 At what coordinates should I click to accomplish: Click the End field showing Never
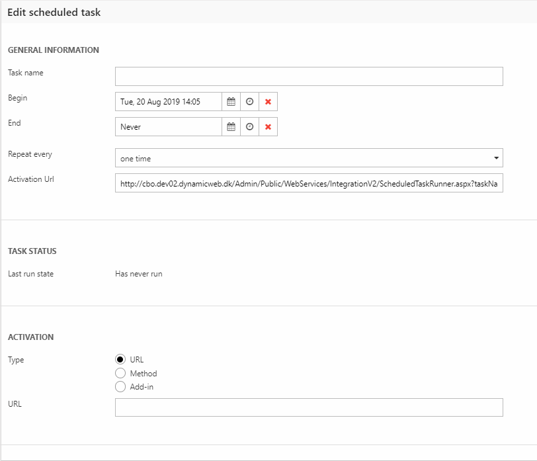tap(169, 127)
